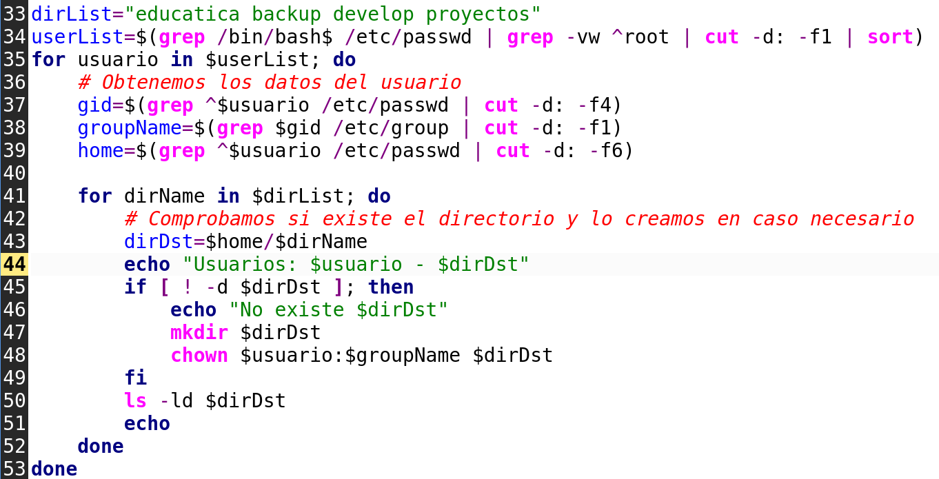
Task: Click line number 45 in the gutter
Action: click(14, 287)
